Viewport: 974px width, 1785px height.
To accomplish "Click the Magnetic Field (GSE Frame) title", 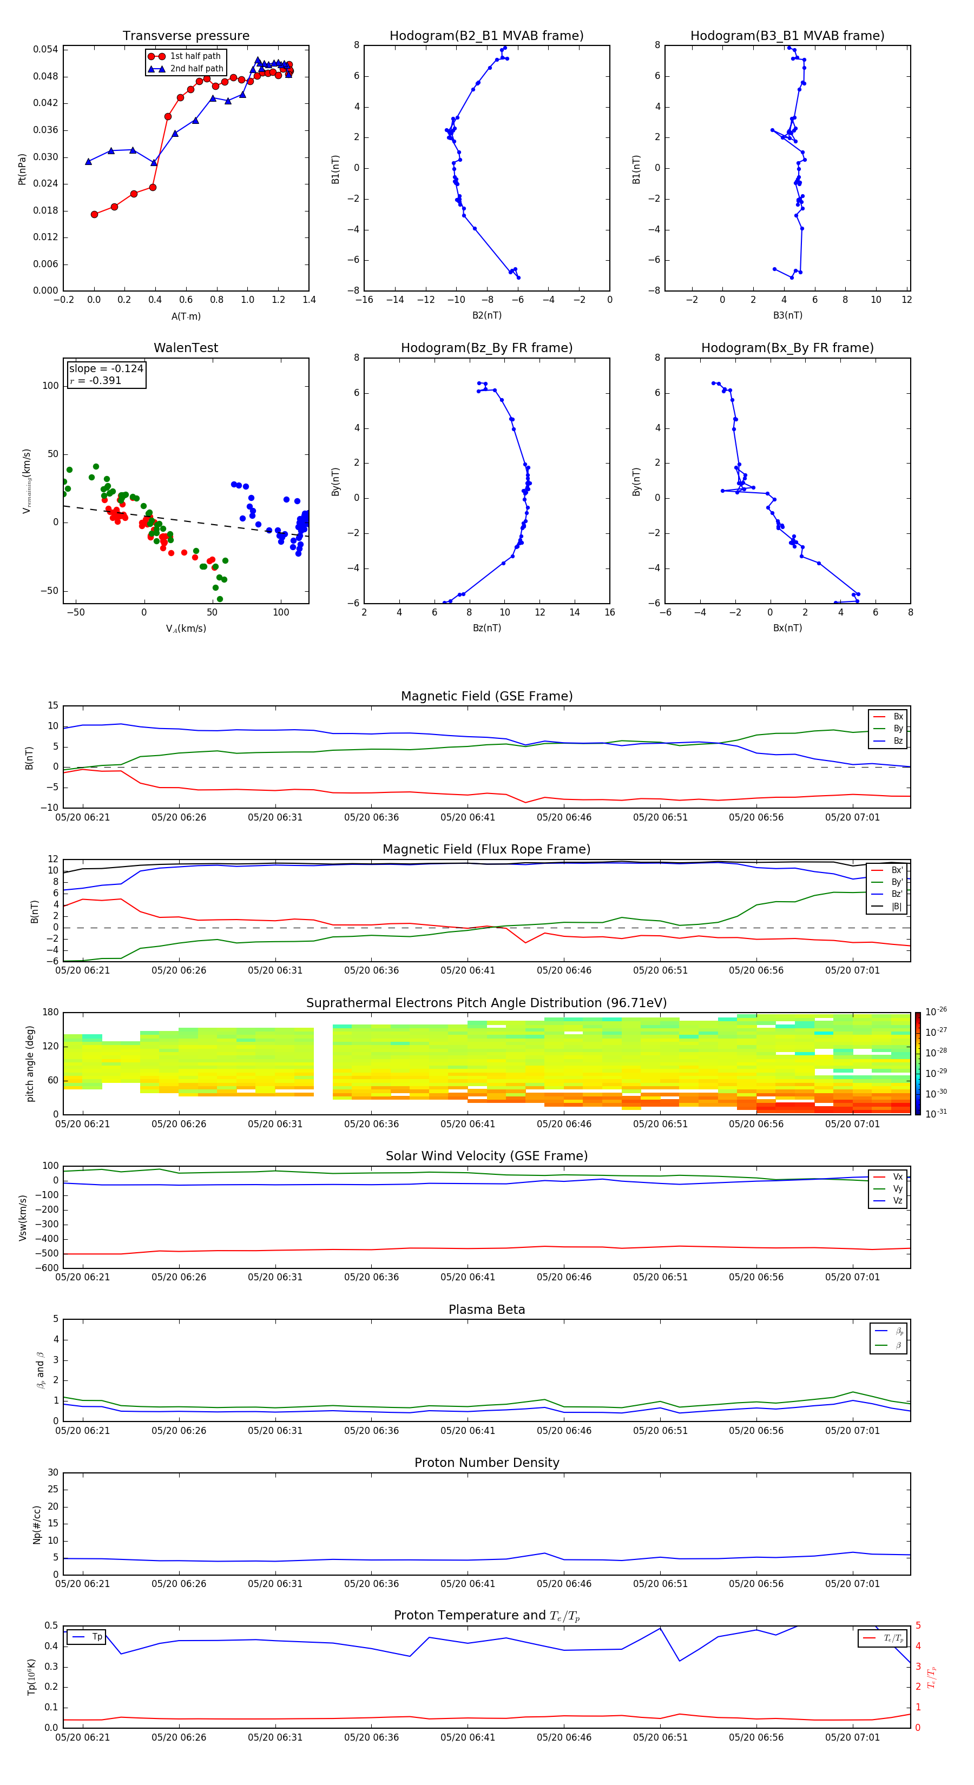I will pyautogui.click(x=486, y=696).
